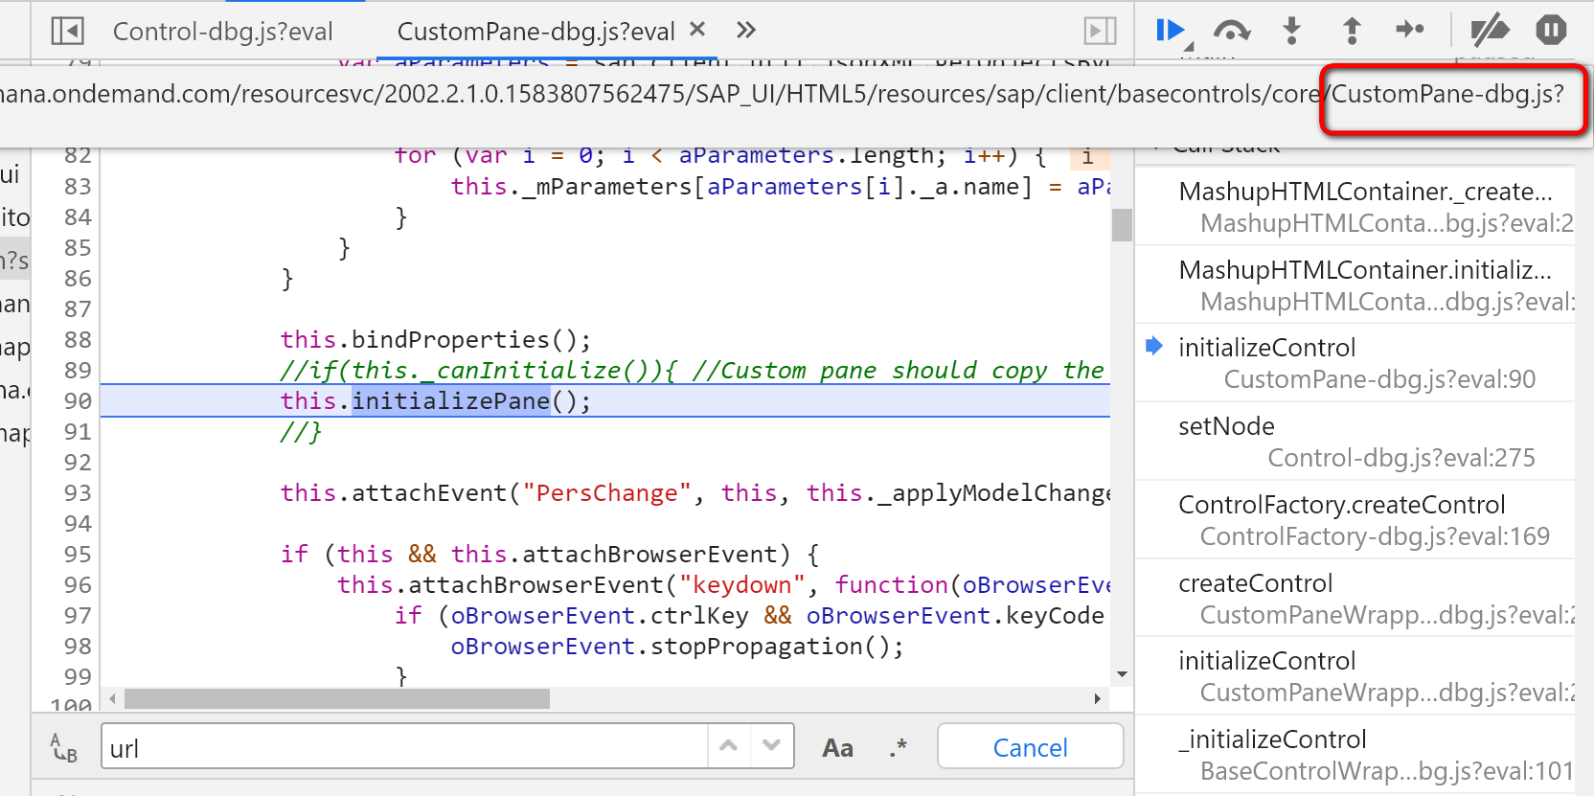Go to next search result arrow
The height and width of the screenshot is (796, 1594).
pos(771,745)
